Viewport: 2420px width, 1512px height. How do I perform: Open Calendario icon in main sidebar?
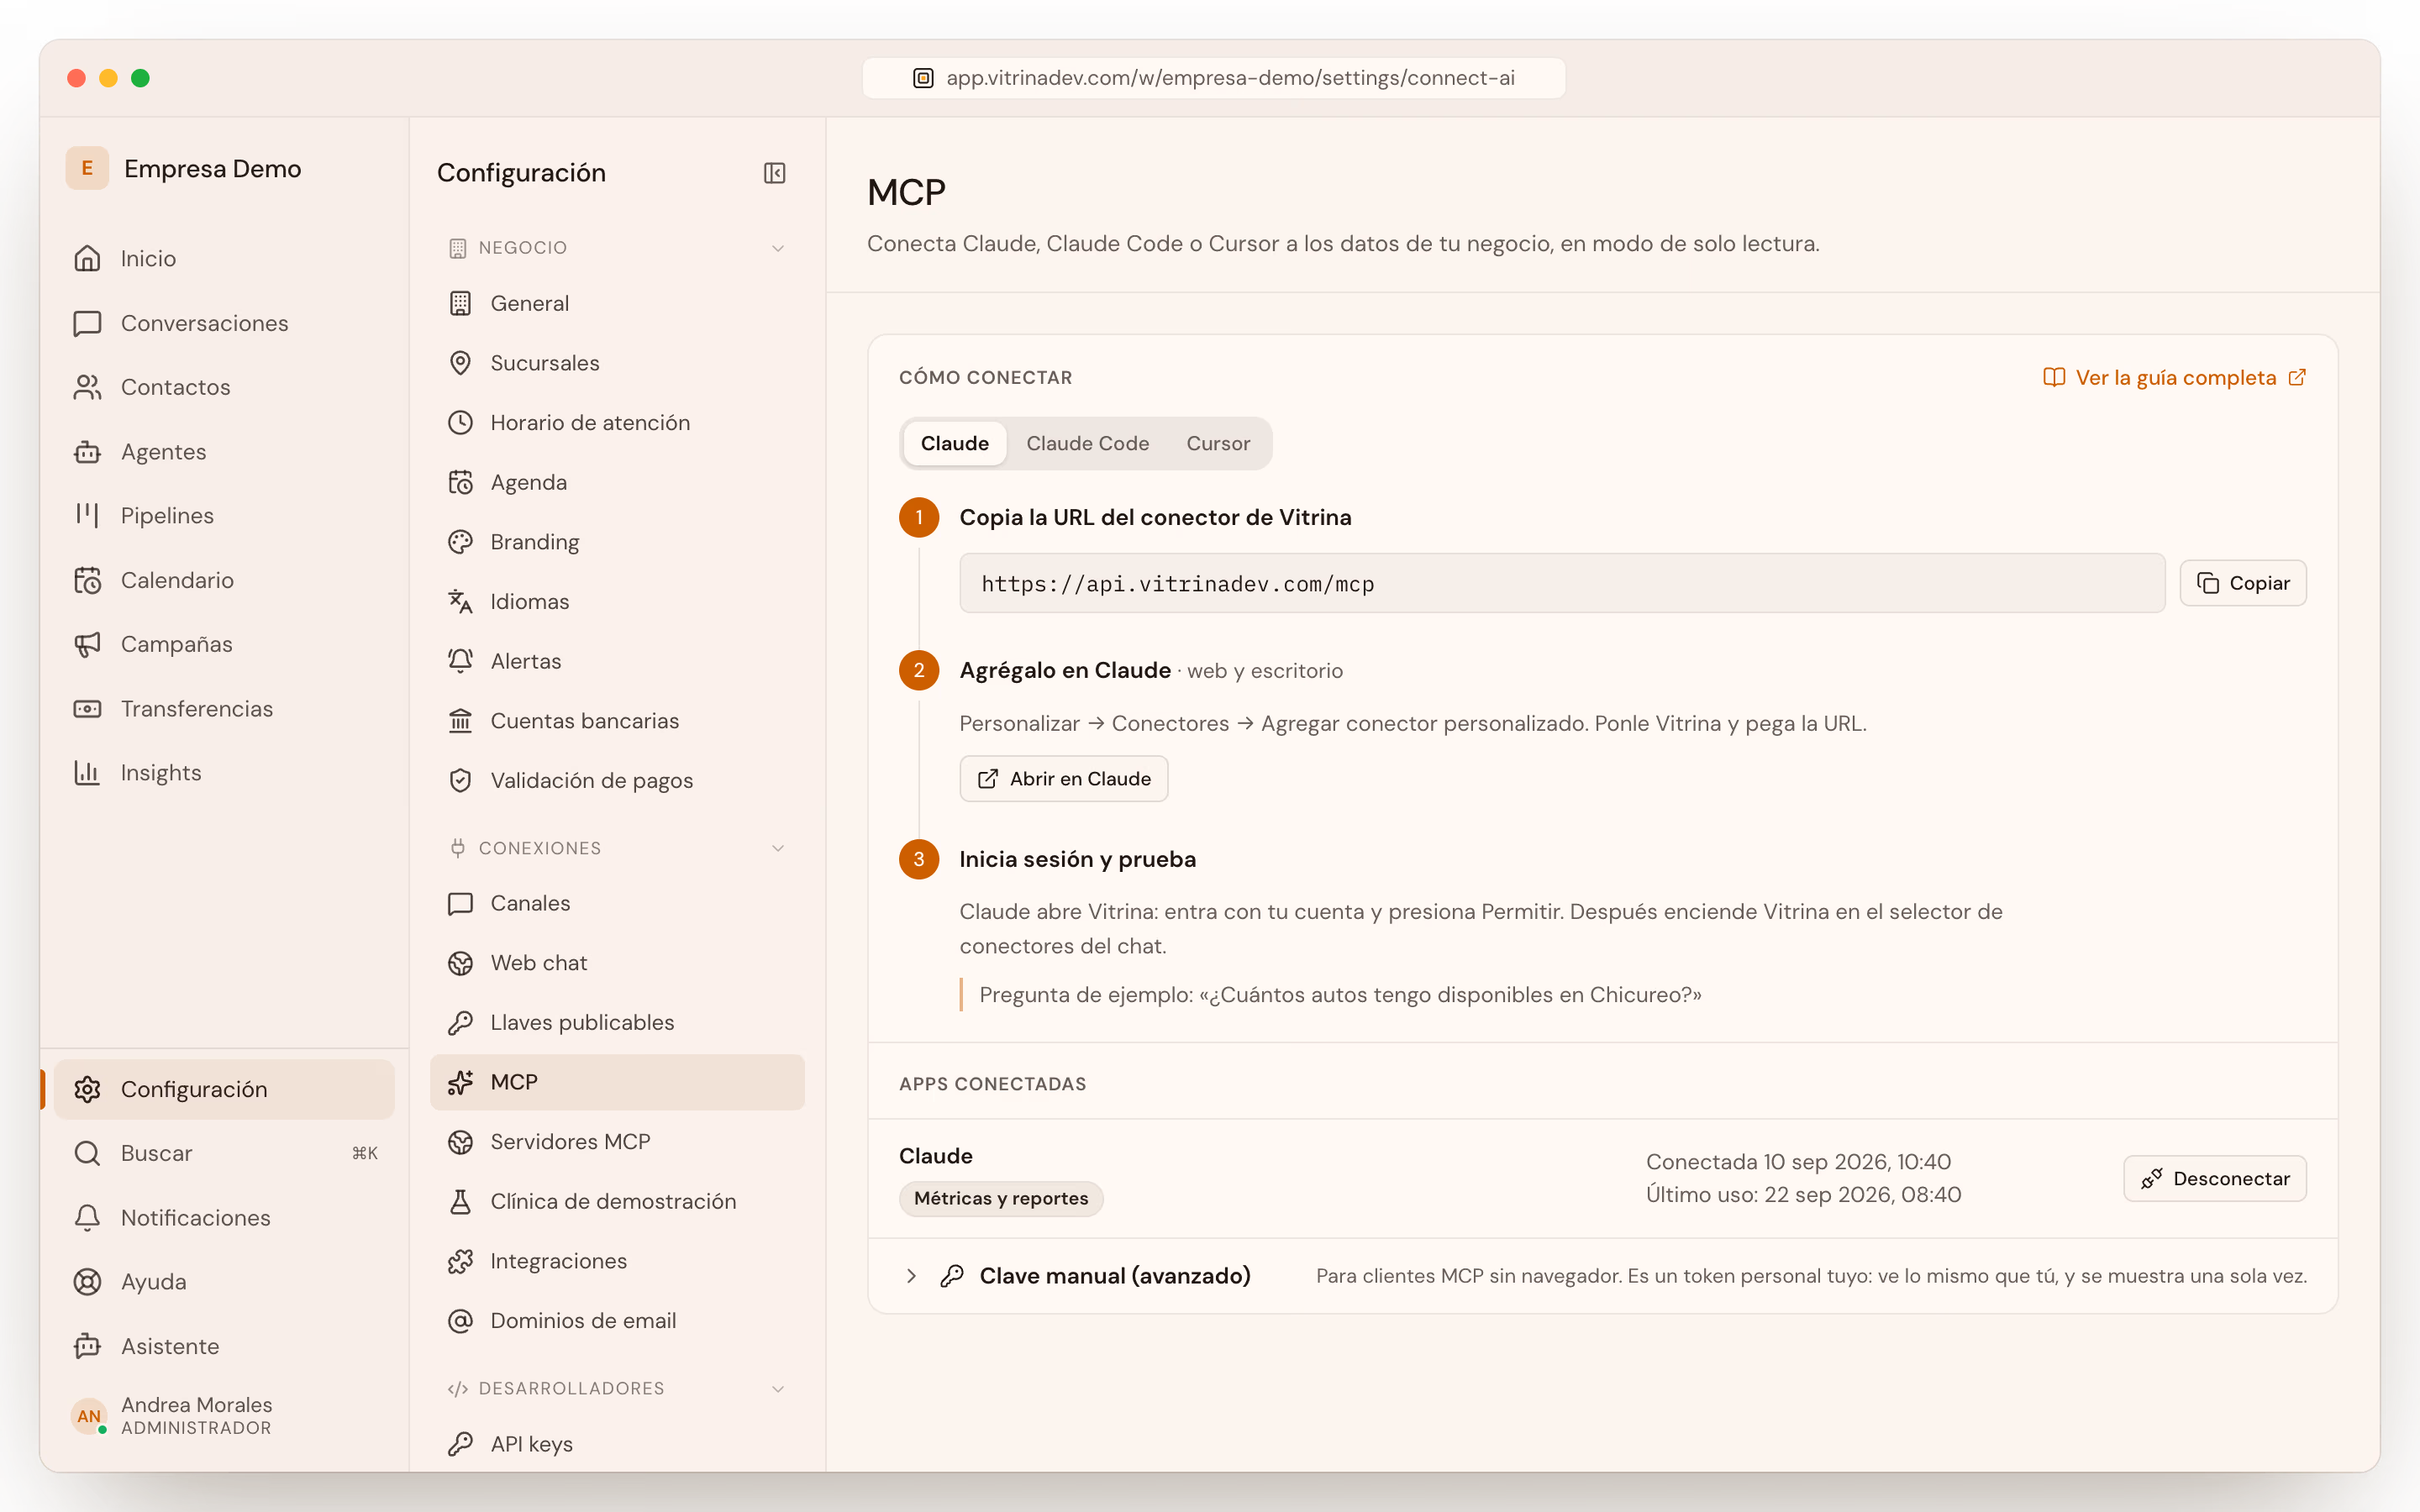click(87, 580)
